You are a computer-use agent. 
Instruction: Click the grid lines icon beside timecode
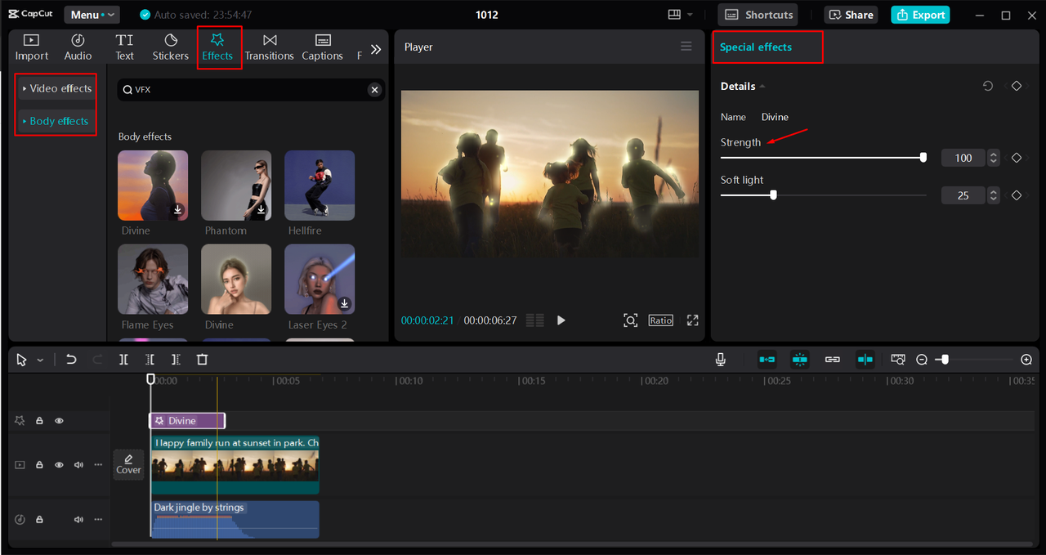(534, 320)
